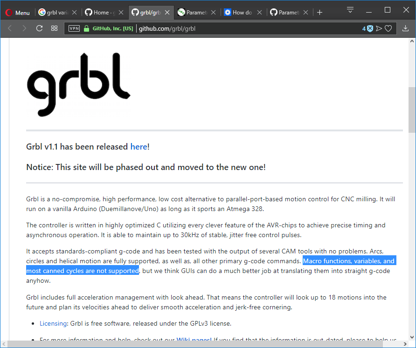Close the last Parameter tab

[x=306, y=13]
